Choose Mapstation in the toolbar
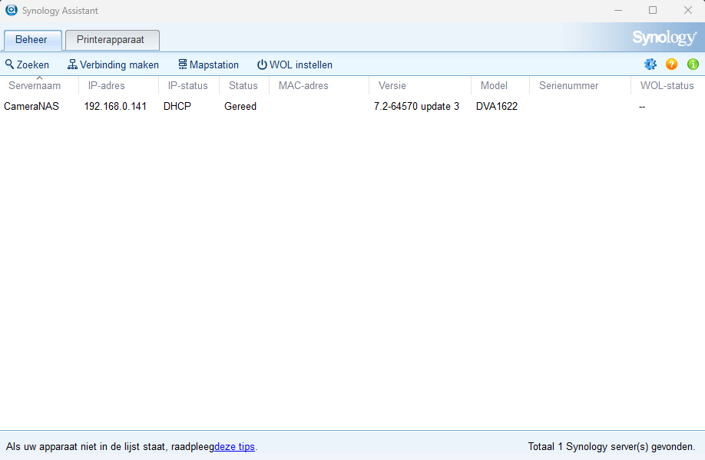The image size is (705, 460). click(x=208, y=65)
